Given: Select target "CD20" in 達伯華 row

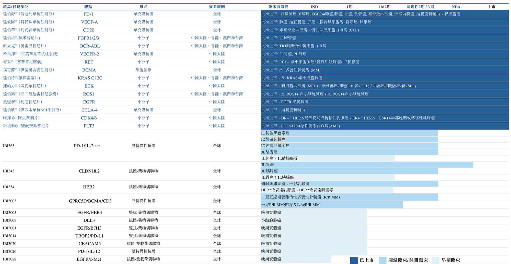Looking at the screenshot, I should point(89,30).
